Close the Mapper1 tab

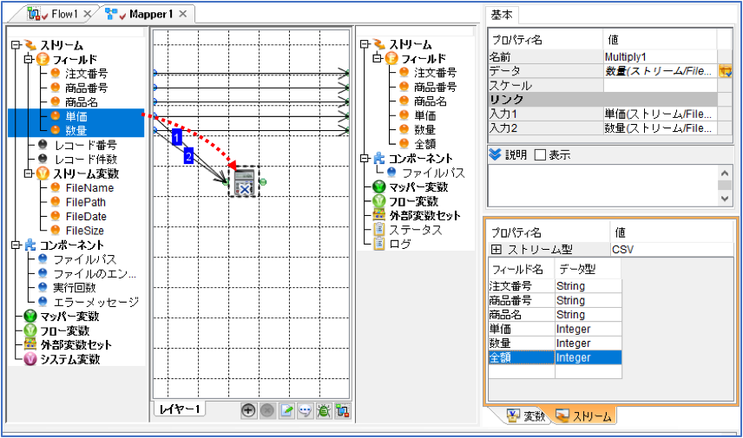click(x=183, y=14)
